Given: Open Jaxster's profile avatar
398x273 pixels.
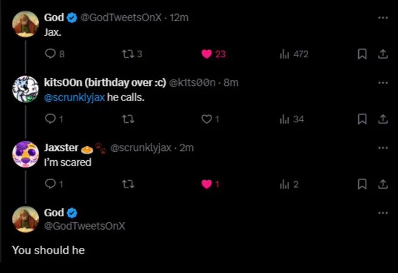Looking at the screenshot, I should coord(25,154).
